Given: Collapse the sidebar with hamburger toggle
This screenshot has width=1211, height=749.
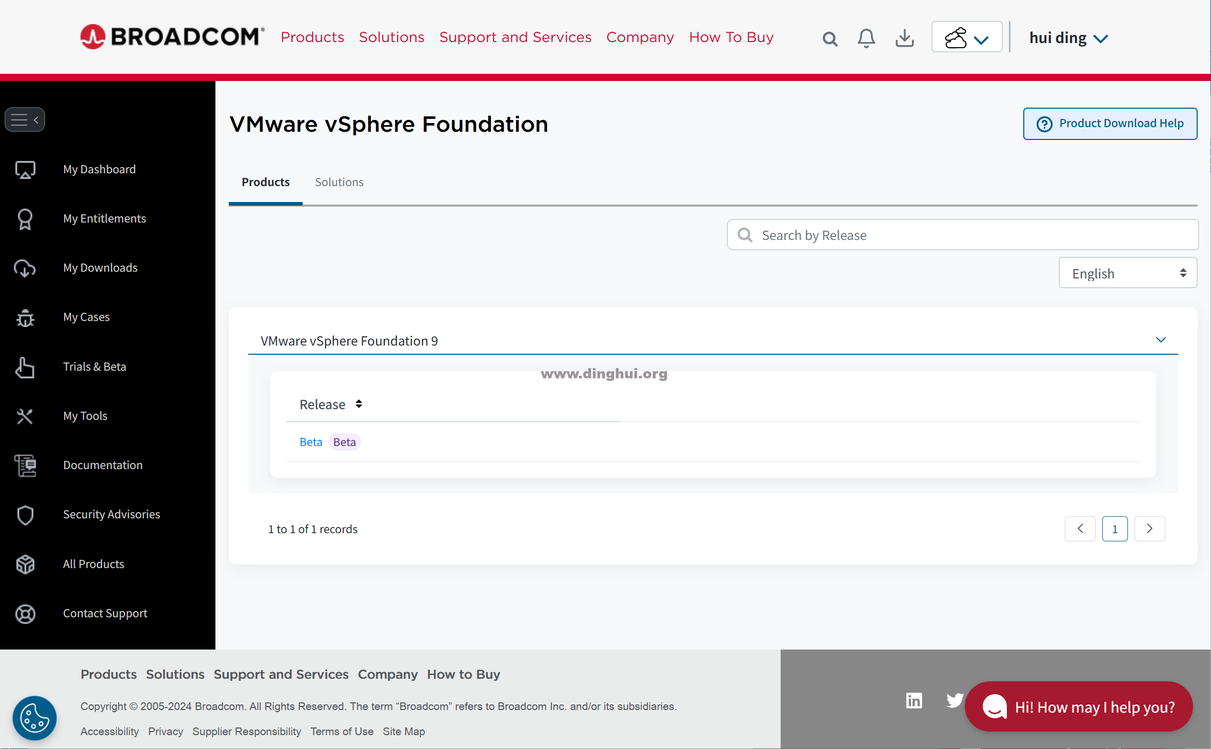Looking at the screenshot, I should coord(25,119).
